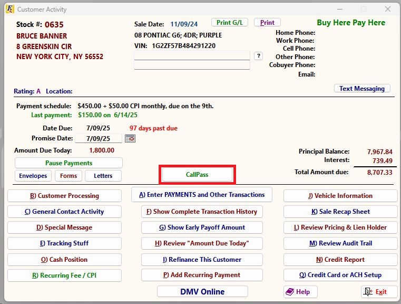Screen dimensions: 401x304
Task: Select Show Early Payoff Amount
Action: 202,227
